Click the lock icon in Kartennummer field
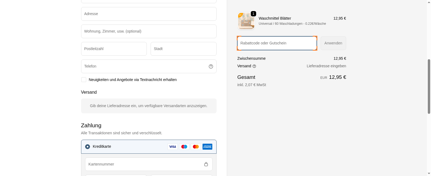431x176 pixels. (x=206, y=164)
